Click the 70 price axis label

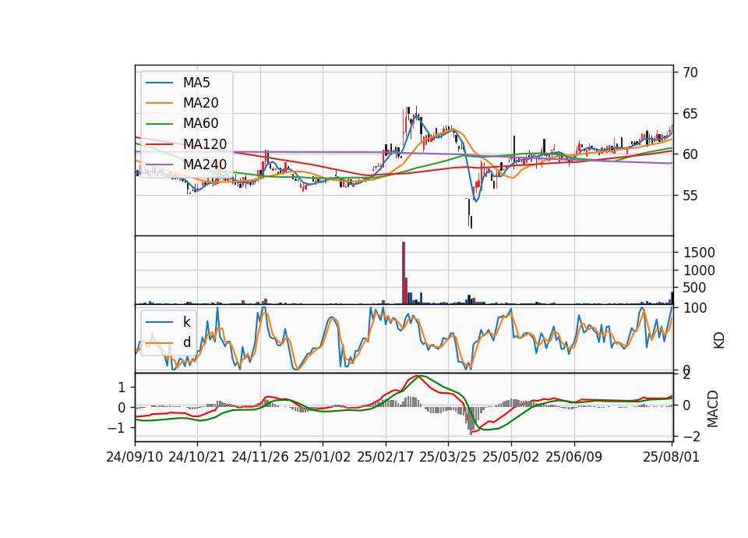click(690, 73)
